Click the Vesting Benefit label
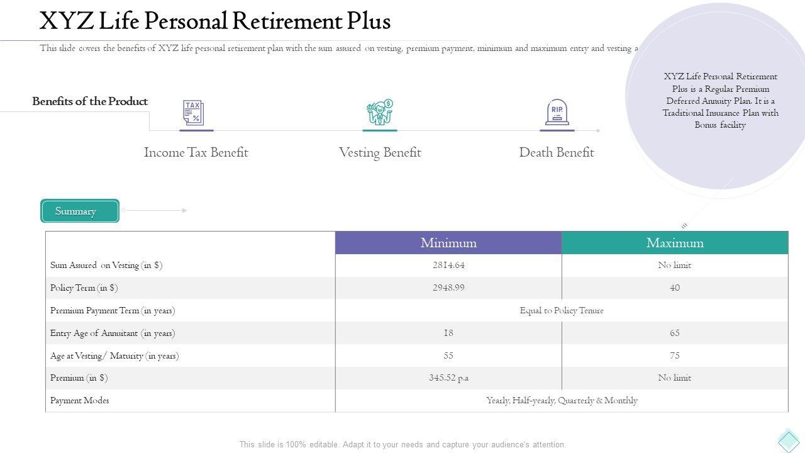 click(x=380, y=153)
